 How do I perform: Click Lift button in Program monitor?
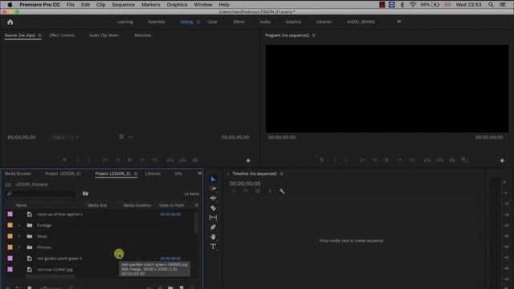coord(427,160)
